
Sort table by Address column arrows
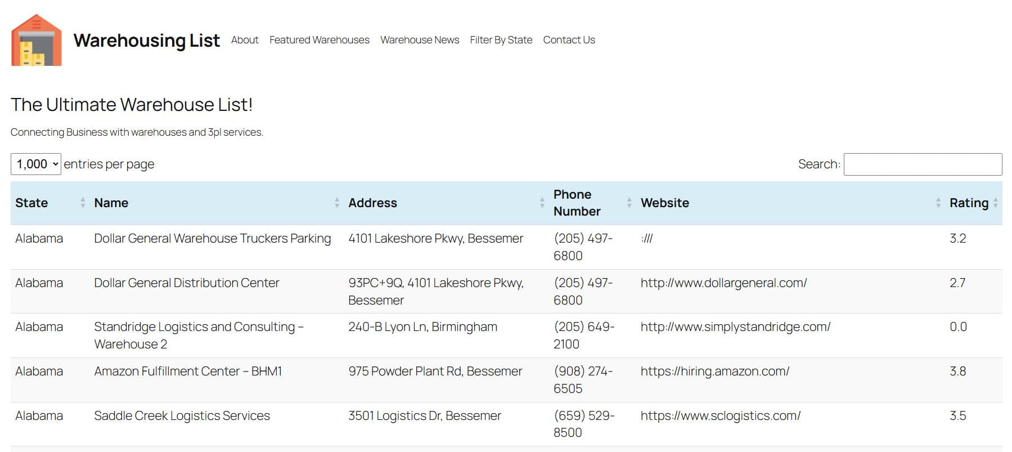542,203
